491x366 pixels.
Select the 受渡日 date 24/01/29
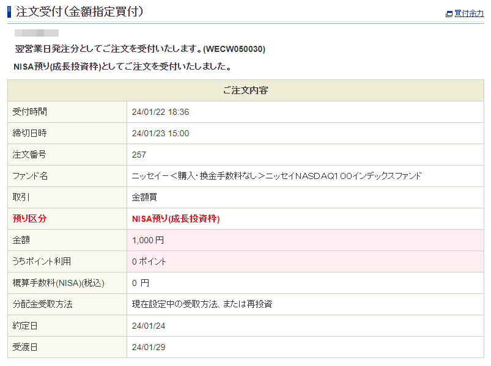149,347
